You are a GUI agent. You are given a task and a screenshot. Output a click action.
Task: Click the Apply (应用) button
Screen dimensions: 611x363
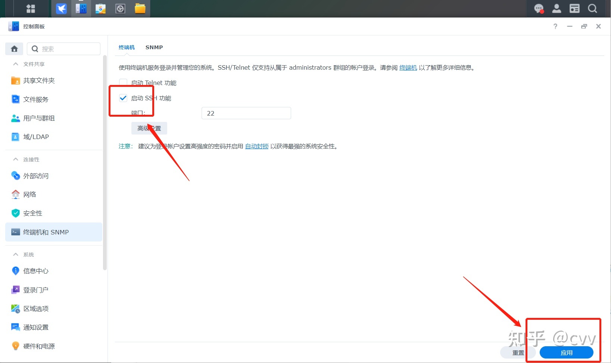pyautogui.click(x=566, y=353)
